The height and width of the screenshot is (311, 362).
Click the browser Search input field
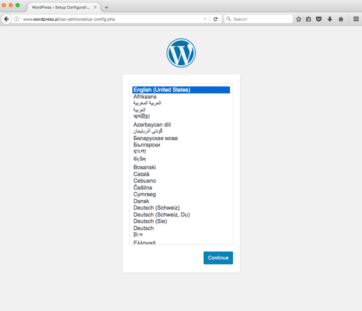click(x=259, y=19)
